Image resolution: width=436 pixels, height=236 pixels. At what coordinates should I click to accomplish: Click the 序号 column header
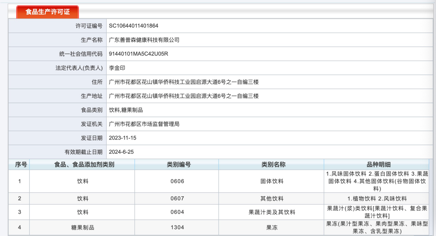pyautogui.click(x=21, y=165)
